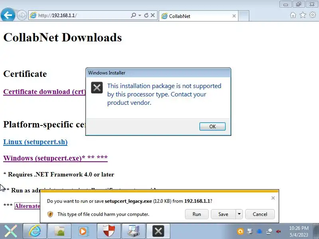Open the Windows (setupcert.exe) link

[55, 158]
